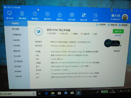This screenshot has width=131, height=98.
Task: Click the 鲁大师 mascot avatar
Action: (125, 17)
